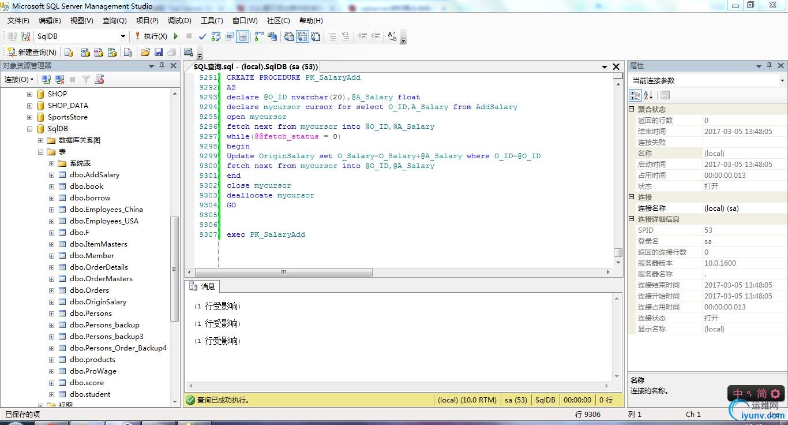Click the Save floppy disk icon
Viewport: 788px width, 425px height.
[x=158, y=52]
